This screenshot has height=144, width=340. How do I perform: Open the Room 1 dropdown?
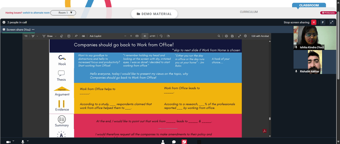click(63, 13)
